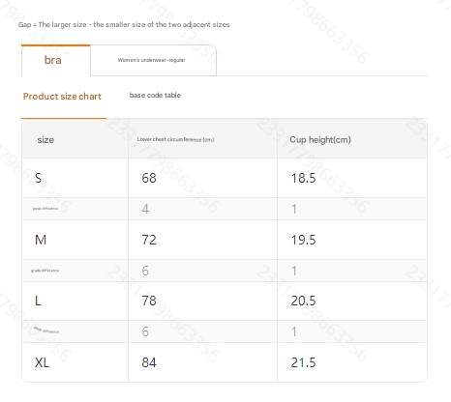Open the Product size chart tab
This screenshot has width=451, height=402.
[62, 97]
